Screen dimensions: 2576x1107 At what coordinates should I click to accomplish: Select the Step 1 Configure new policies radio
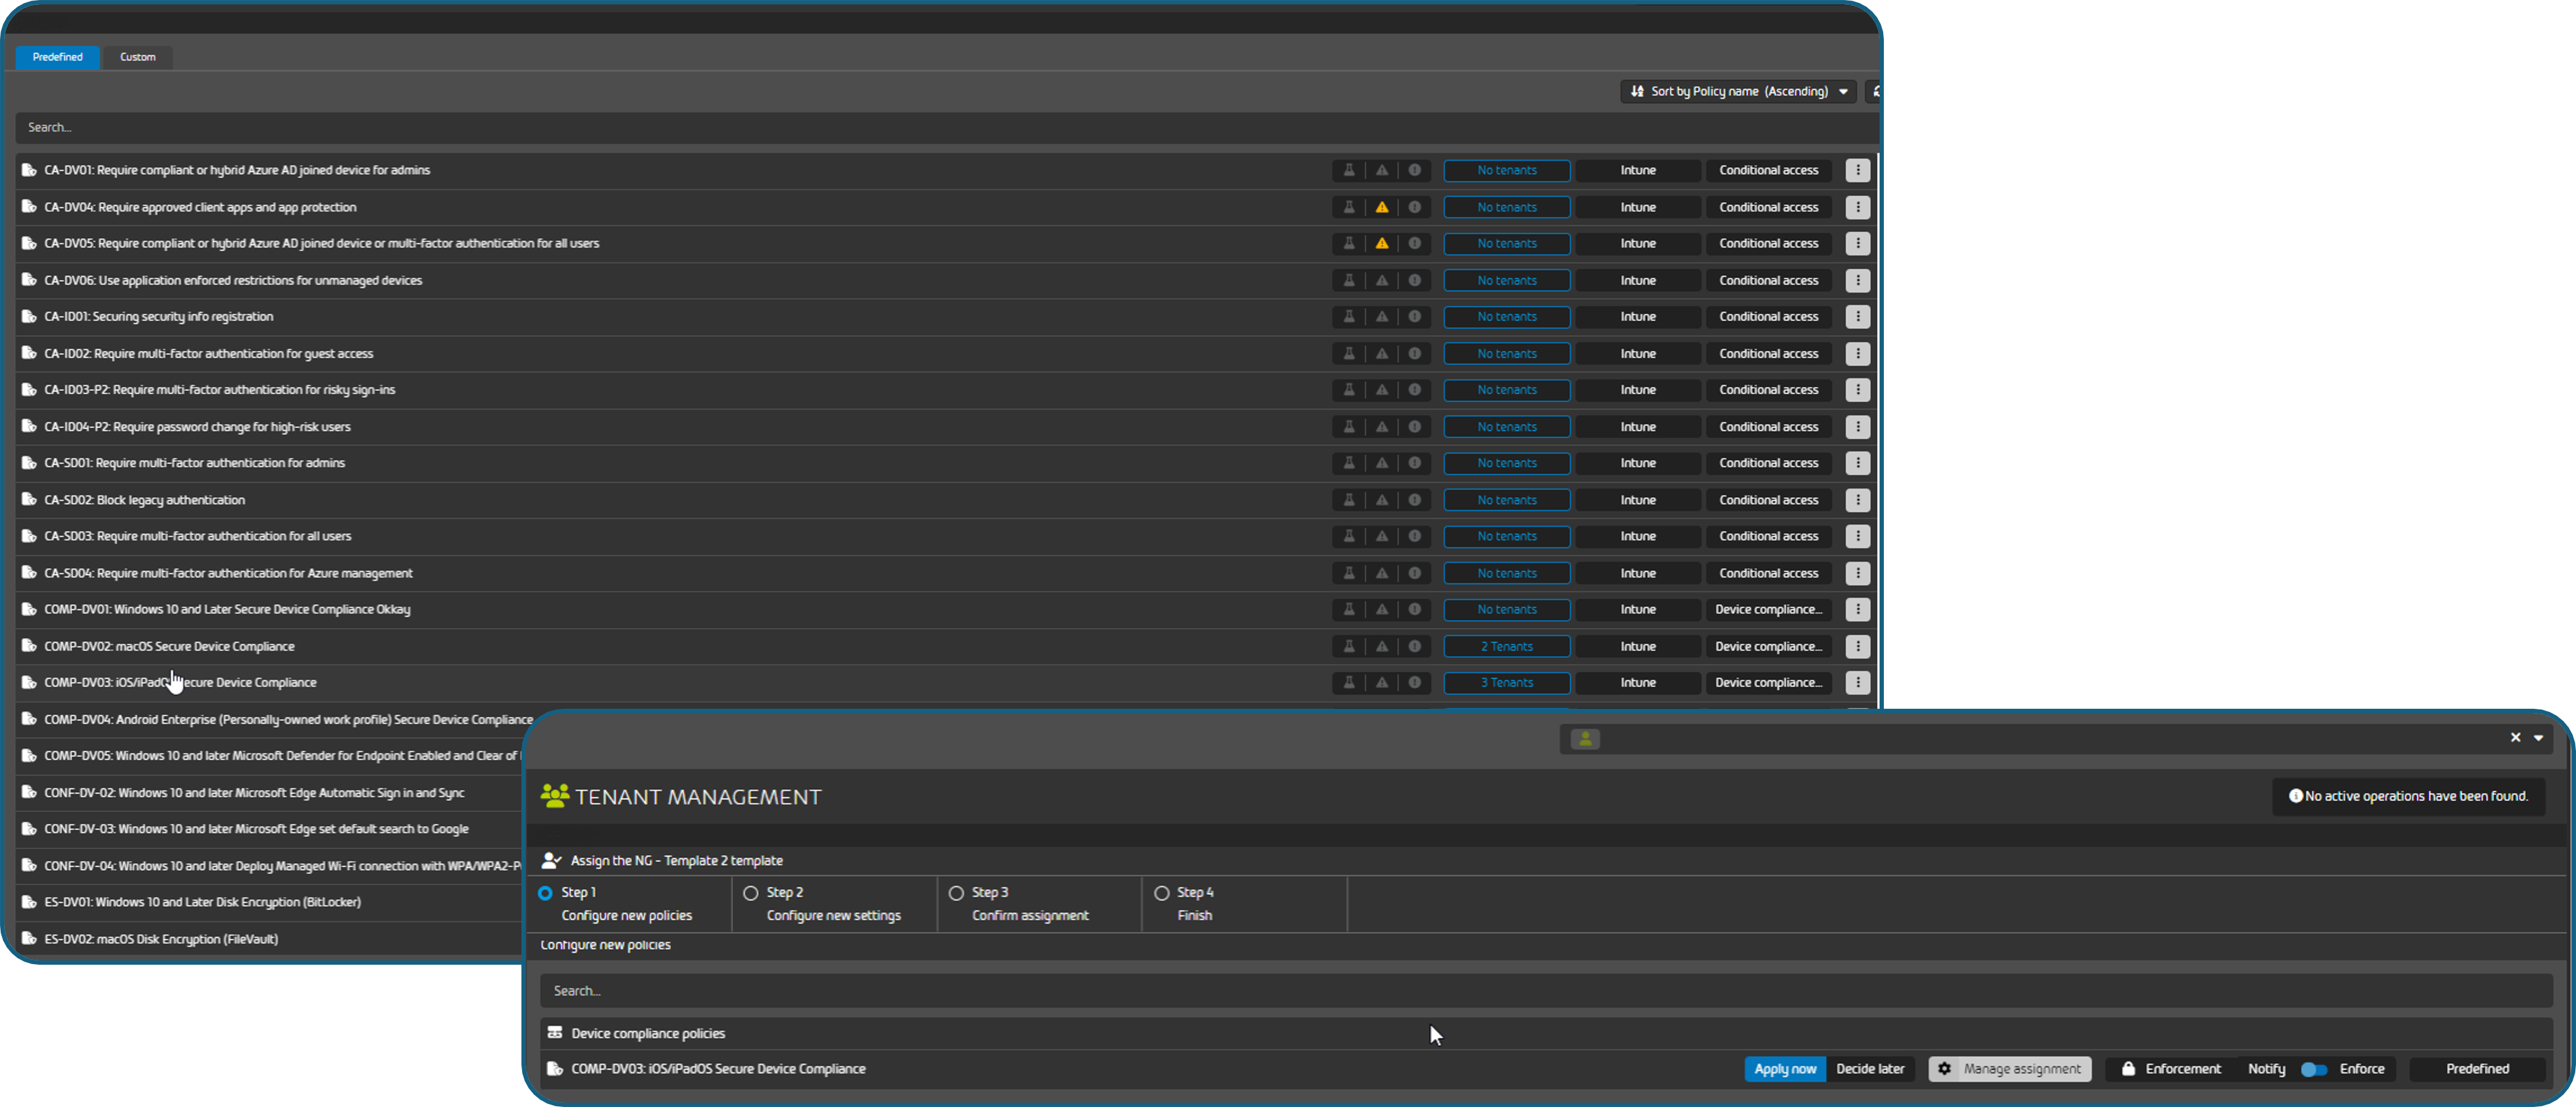[x=545, y=893]
